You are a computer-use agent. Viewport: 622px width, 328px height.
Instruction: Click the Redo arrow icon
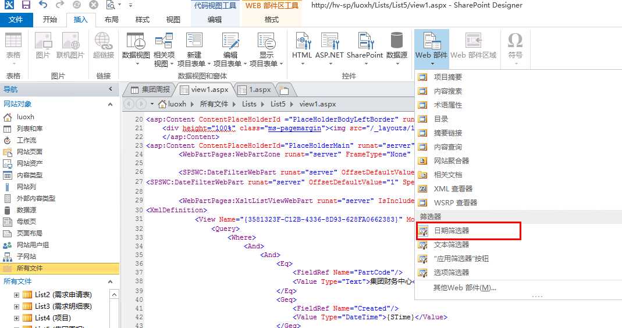pos(59,5)
